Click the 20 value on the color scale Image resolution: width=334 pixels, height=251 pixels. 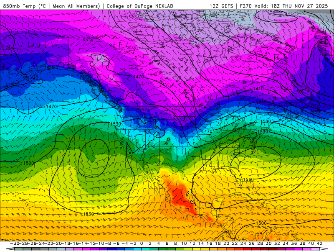[x=226, y=243]
